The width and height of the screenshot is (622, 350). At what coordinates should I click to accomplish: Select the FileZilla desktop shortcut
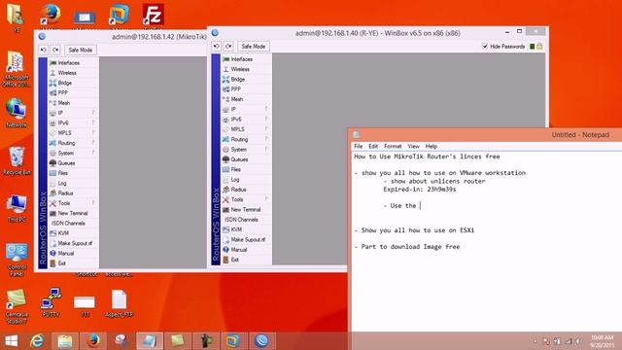[154, 16]
